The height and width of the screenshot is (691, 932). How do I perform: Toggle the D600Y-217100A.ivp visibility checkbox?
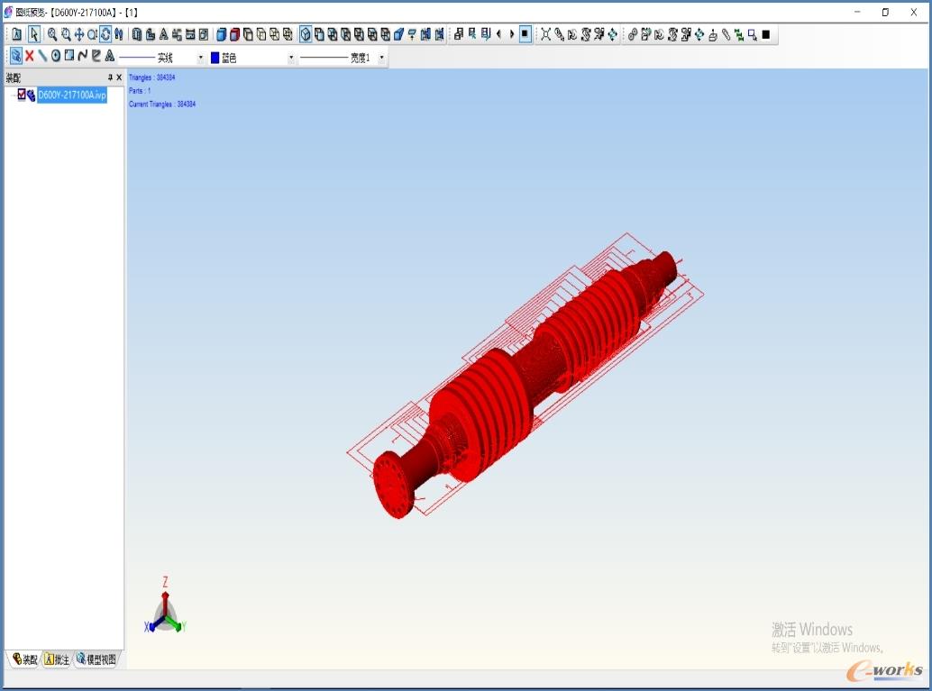(x=22, y=94)
